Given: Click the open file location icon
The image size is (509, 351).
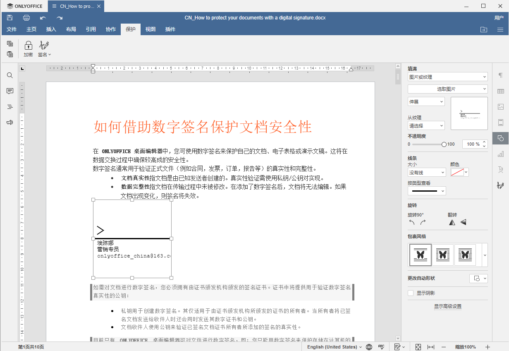Looking at the screenshot, I should click(483, 29).
